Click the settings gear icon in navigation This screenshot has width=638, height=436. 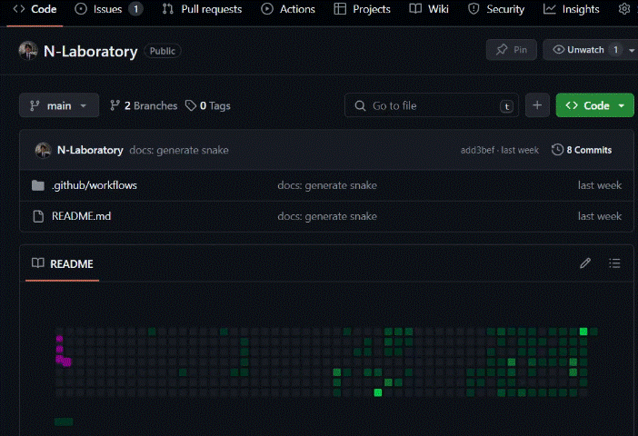[624, 9]
